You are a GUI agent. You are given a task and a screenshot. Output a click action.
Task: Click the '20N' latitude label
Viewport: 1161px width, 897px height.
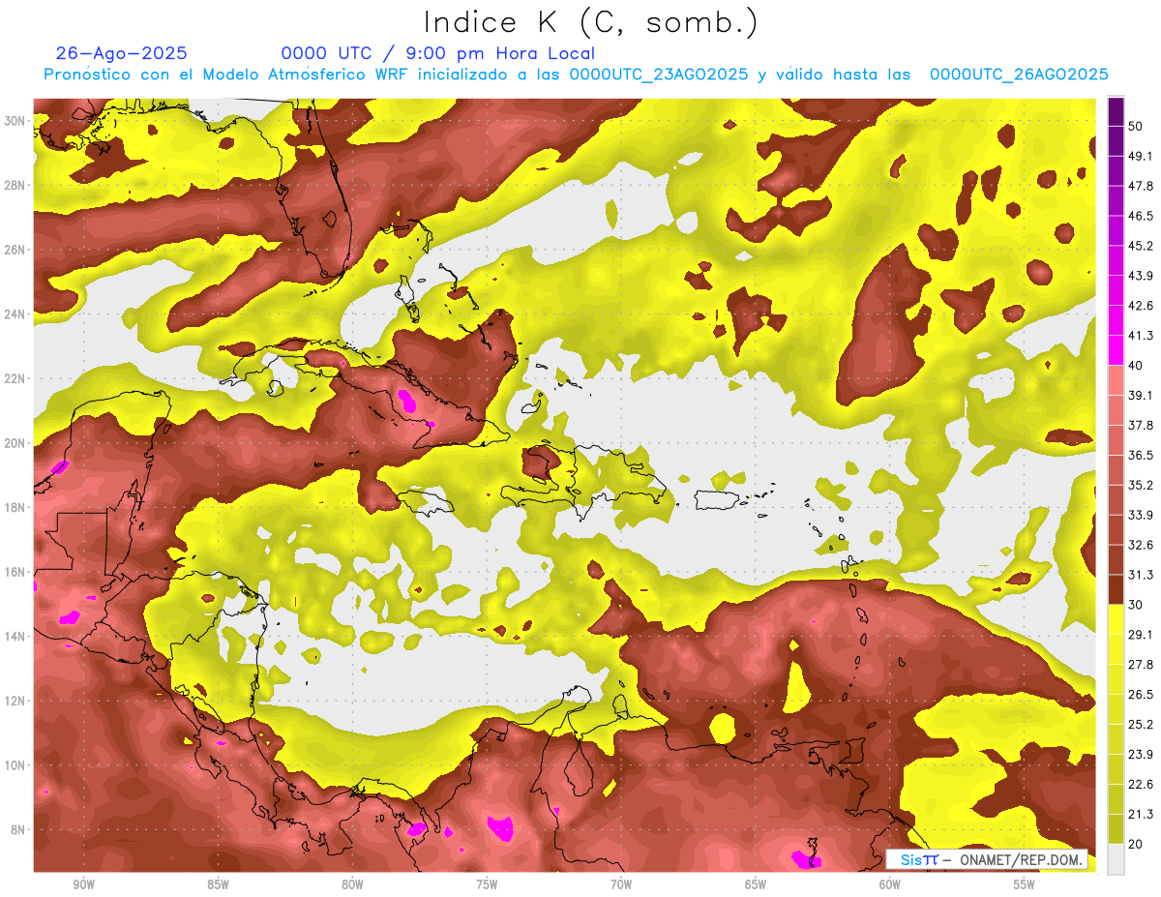(16, 443)
